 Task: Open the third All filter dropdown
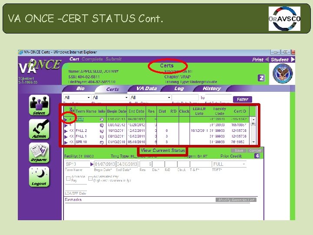coord(150,97)
